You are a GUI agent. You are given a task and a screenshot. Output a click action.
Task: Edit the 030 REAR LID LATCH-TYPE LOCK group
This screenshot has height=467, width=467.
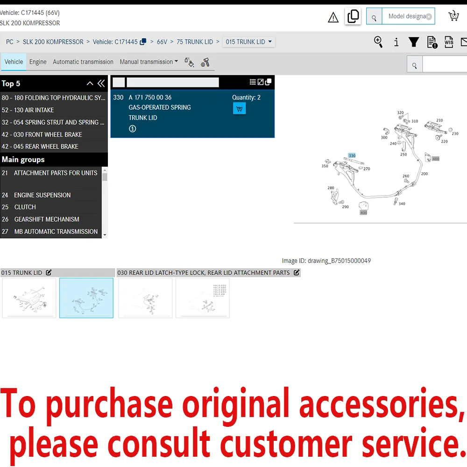(297, 272)
